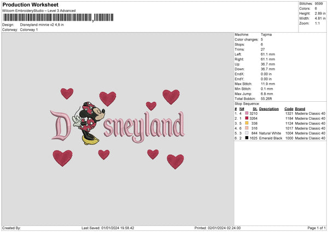
Task: Click the design name 'Disneyland minnie v2 4,8 in'
Action: click(x=42, y=25)
